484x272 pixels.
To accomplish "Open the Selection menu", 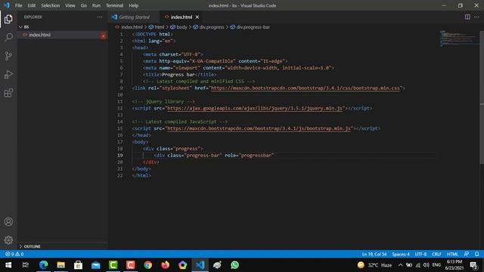I will tap(51, 5).
